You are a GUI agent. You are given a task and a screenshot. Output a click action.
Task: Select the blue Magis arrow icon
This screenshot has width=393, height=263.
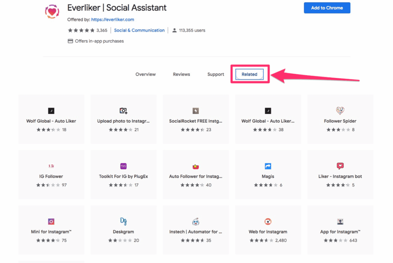[268, 166]
